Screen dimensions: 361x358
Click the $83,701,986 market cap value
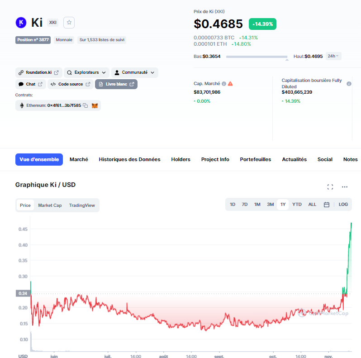[x=207, y=92]
